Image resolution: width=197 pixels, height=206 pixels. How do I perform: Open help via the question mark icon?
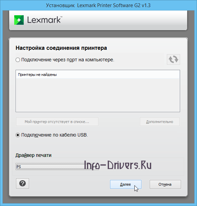[22, 183]
